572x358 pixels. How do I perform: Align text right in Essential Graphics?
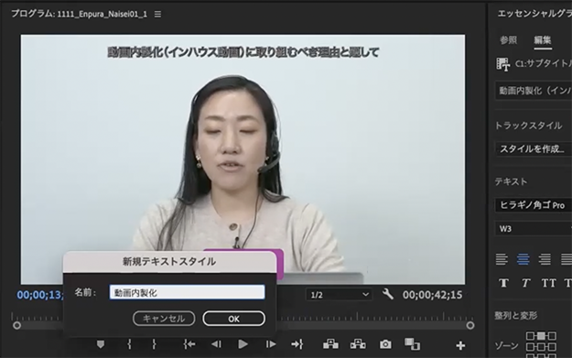(545, 259)
